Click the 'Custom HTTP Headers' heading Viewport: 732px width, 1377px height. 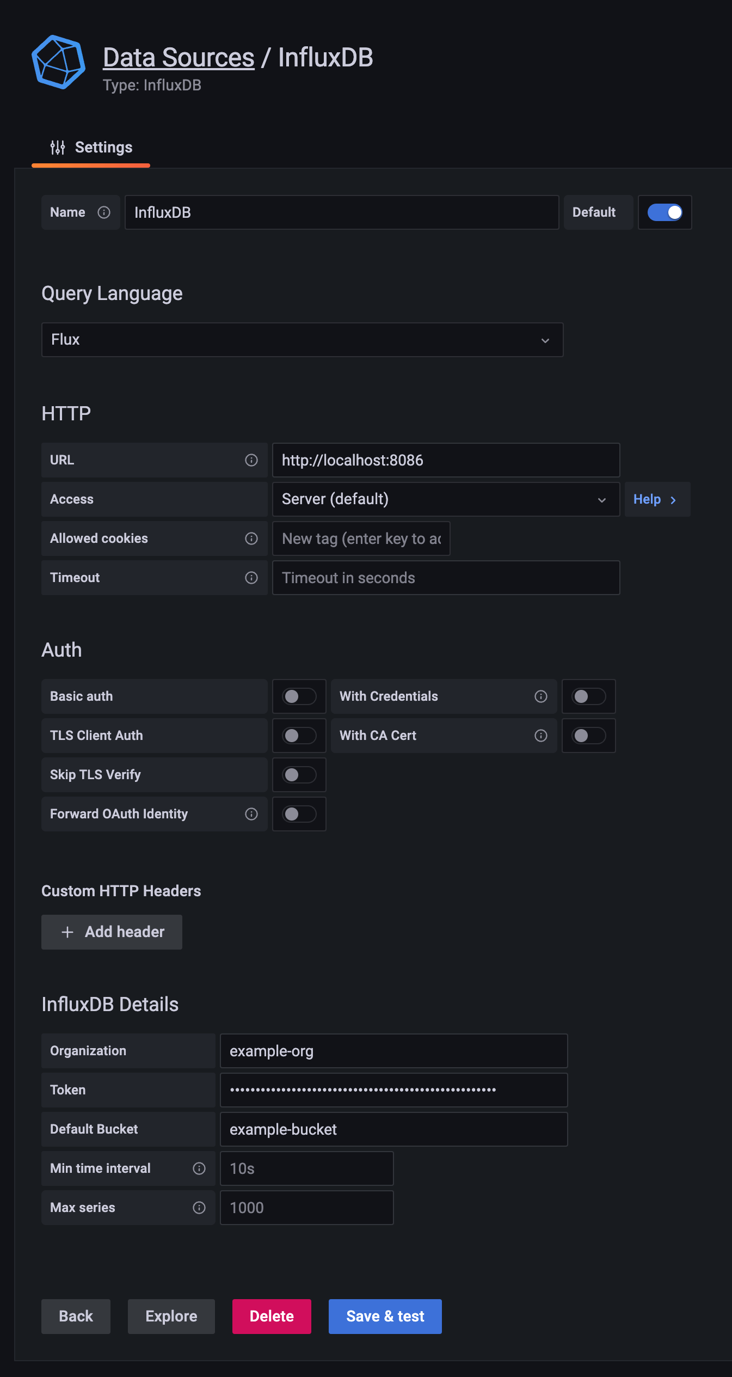121,891
